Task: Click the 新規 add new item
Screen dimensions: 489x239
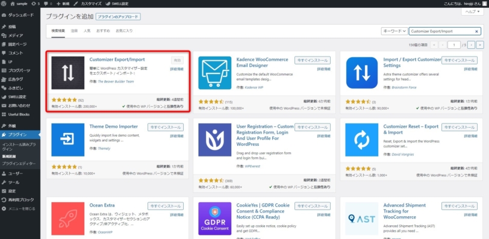Action: [63, 4]
